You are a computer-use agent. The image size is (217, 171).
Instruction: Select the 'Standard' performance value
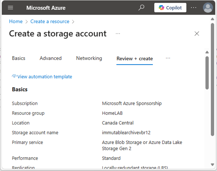pos(111,158)
